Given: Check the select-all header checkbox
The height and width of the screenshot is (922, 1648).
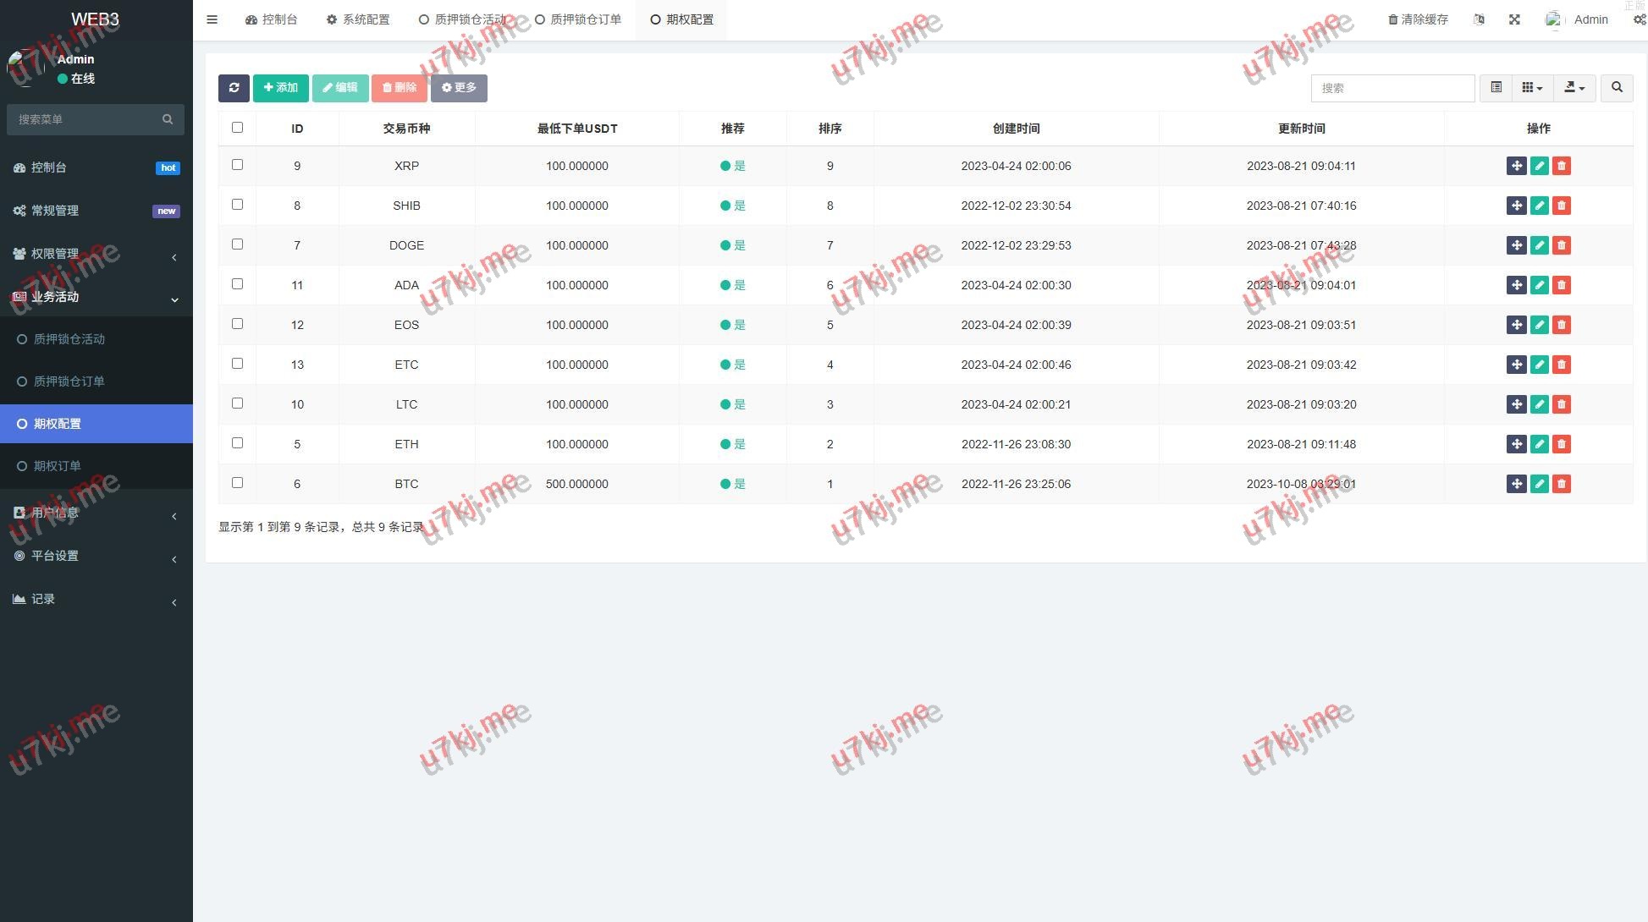Looking at the screenshot, I should pyautogui.click(x=237, y=128).
